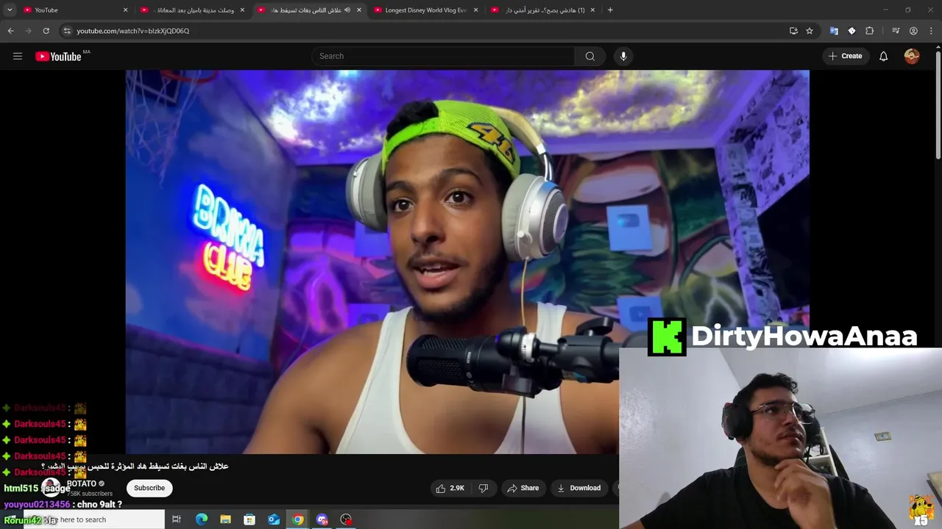Click the Create button
The width and height of the screenshot is (942, 529).
(x=845, y=56)
